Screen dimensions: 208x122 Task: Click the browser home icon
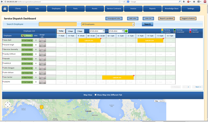pyautogui.click(x=194, y=1)
